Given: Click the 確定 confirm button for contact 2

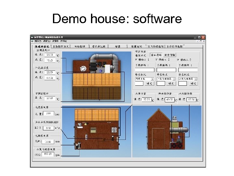Looking at the screenshot, I should tap(171, 83).
